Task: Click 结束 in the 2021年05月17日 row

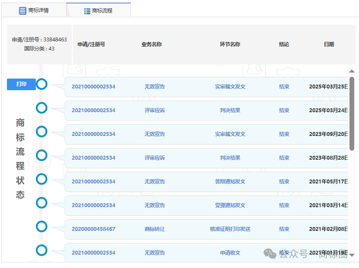Action: pos(284,182)
